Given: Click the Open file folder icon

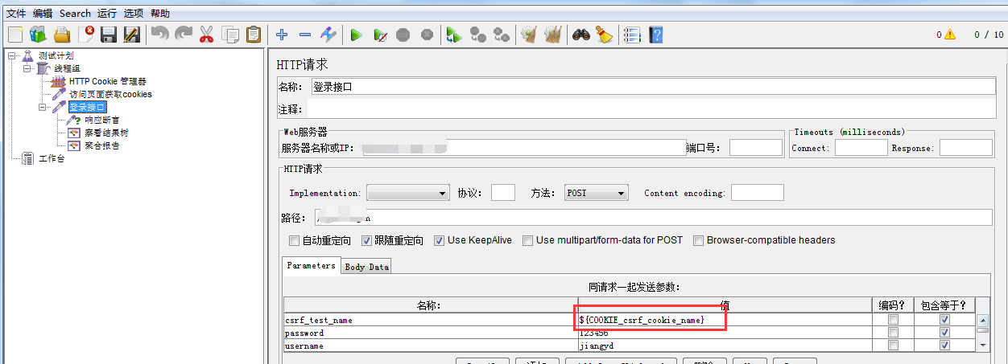Looking at the screenshot, I should tap(62, 35).
